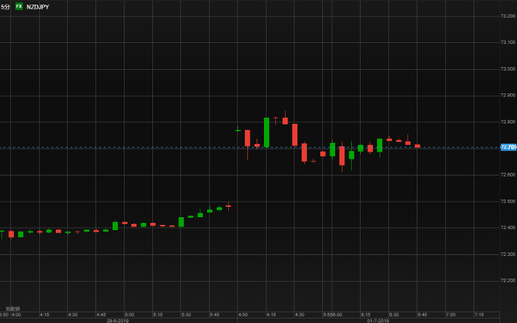Click the 5:45 time axis label
The image size is (517, 323).
point(214,314)
